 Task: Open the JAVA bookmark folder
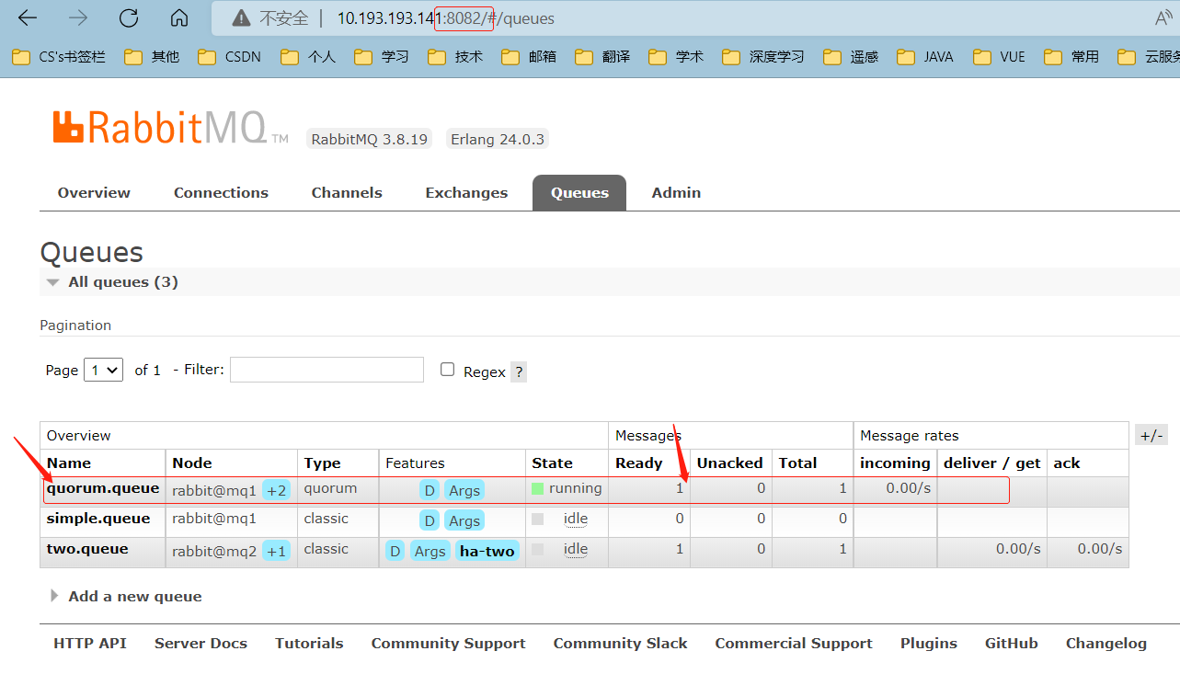coord(925,57)
